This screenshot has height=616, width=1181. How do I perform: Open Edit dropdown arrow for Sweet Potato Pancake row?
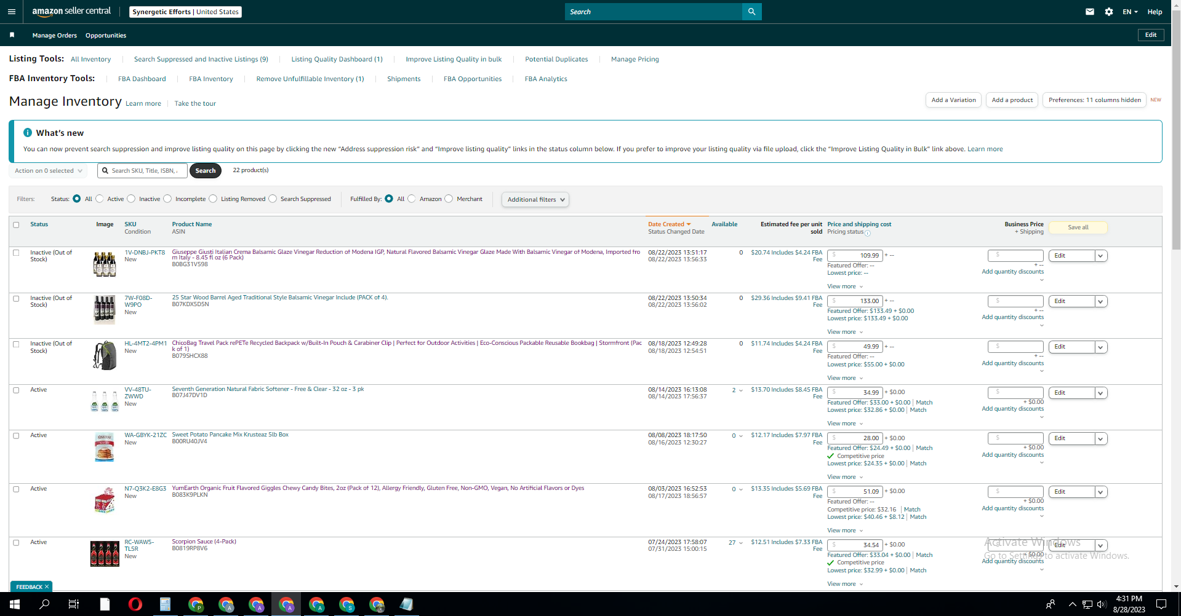[1101, 438]
